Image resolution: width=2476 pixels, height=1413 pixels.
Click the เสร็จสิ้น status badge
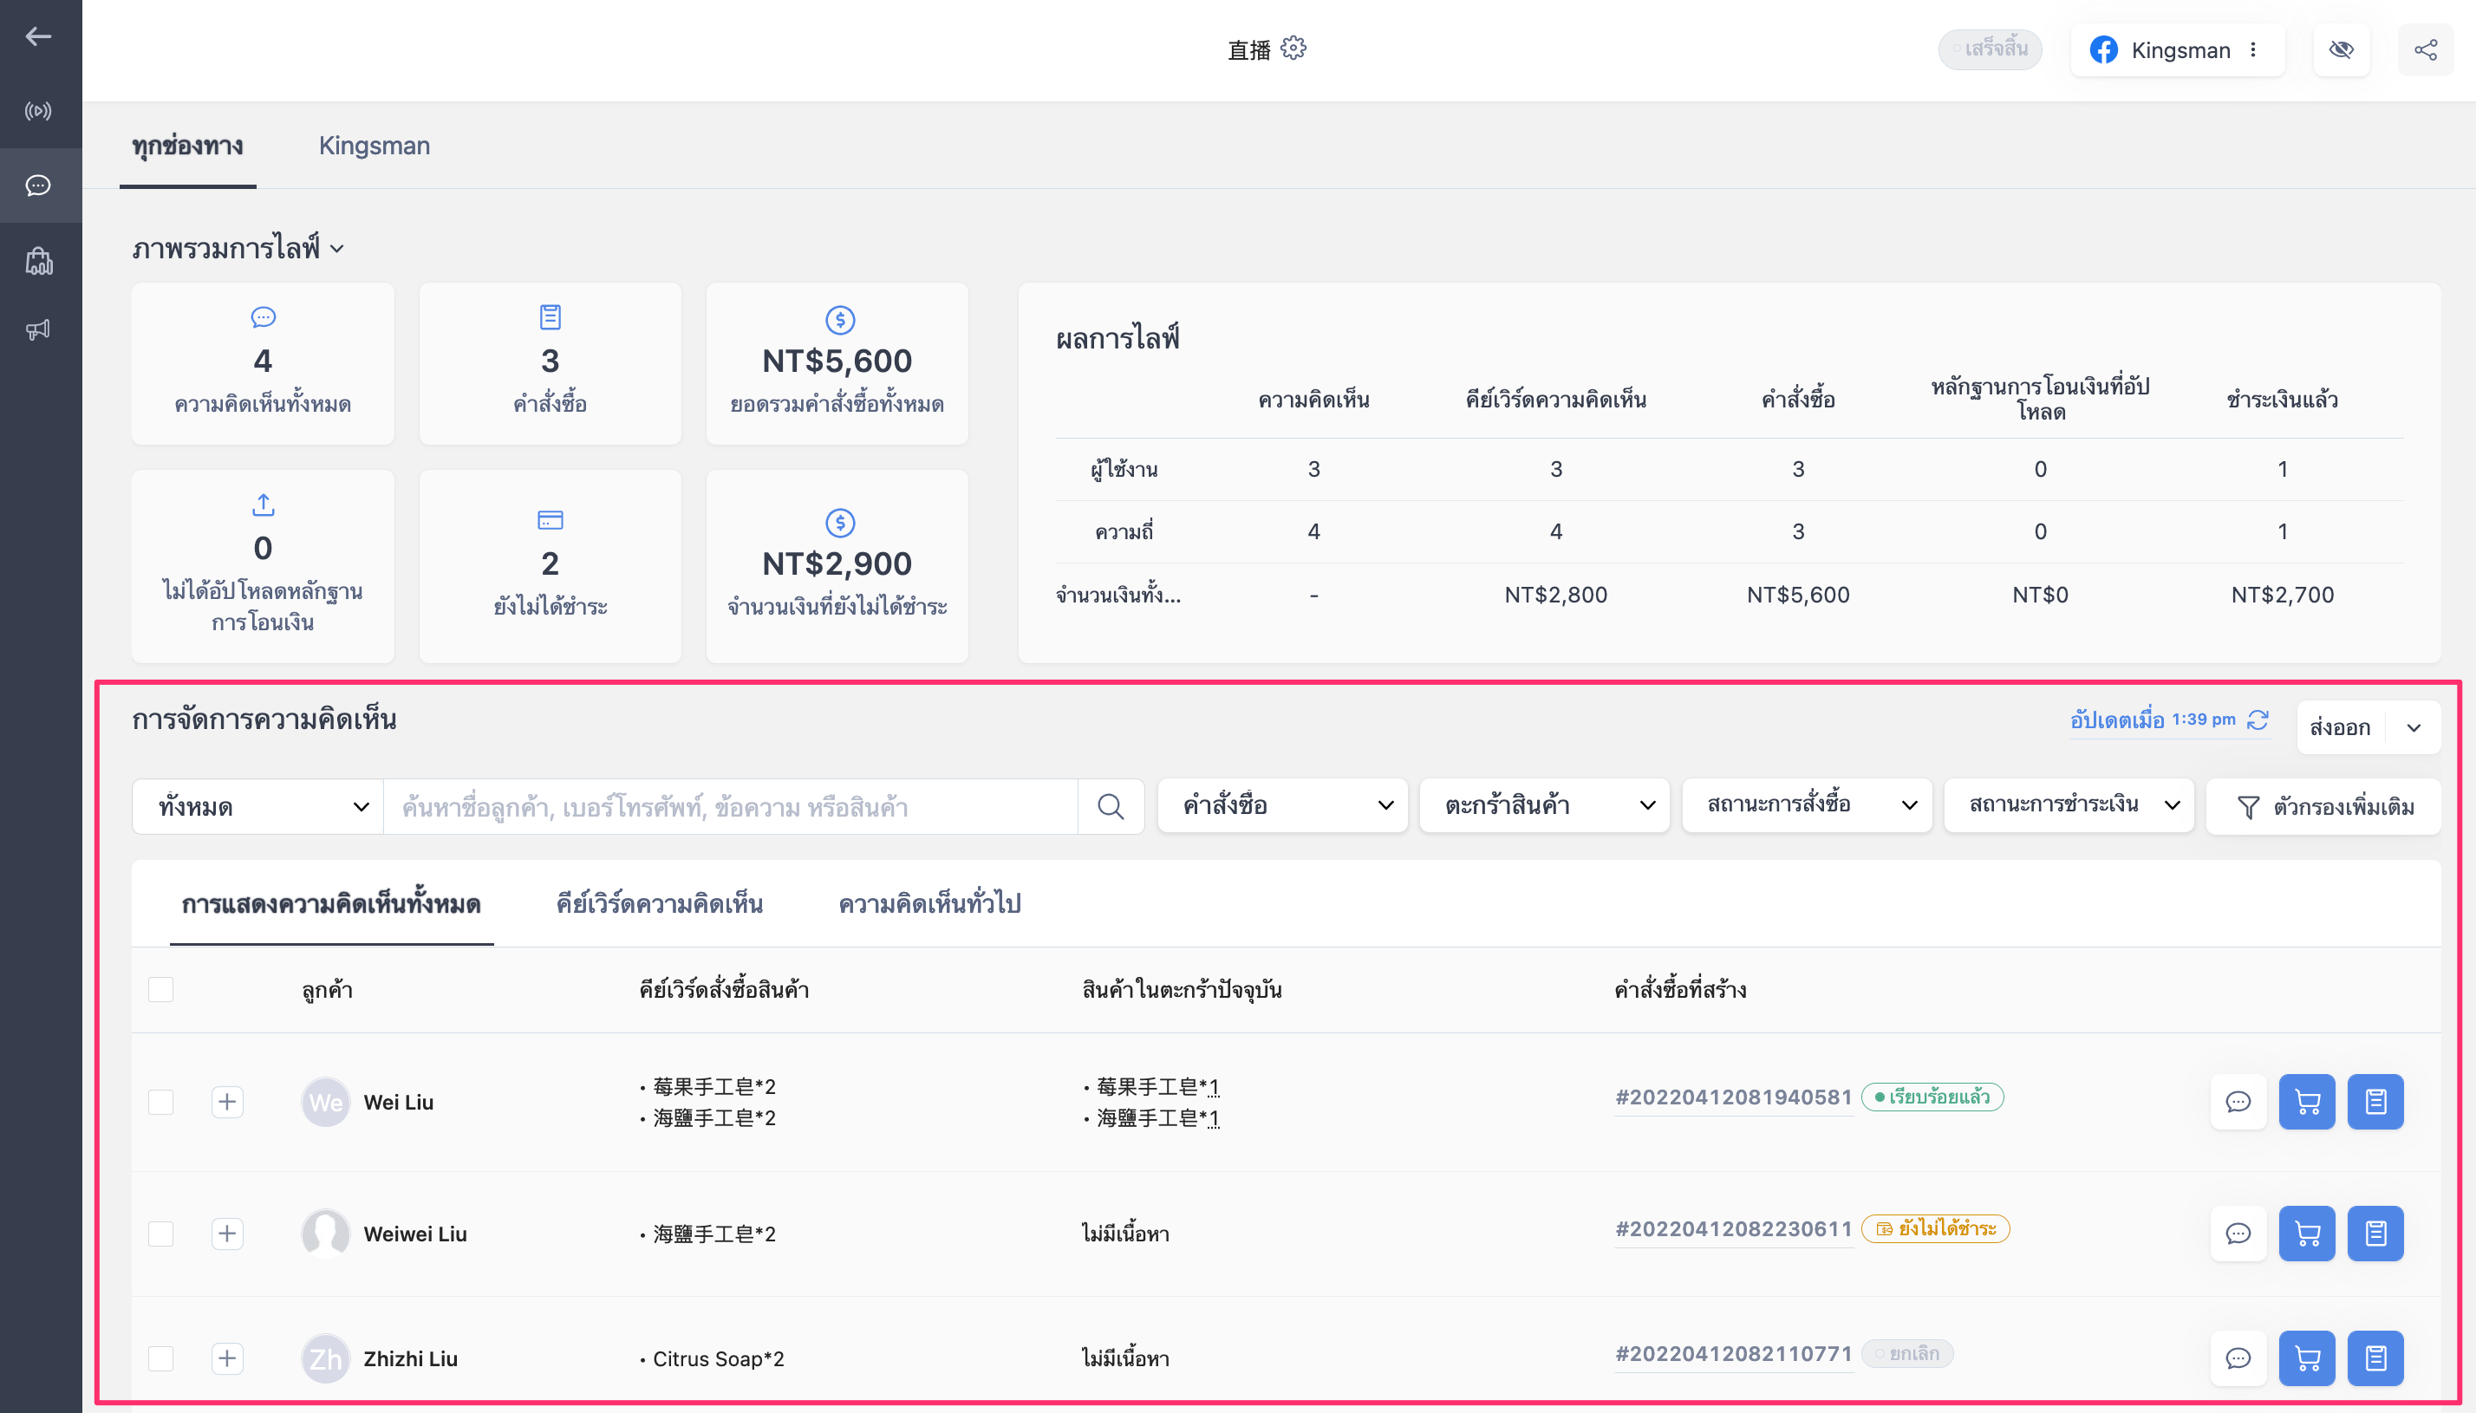(x=1990, y=49)
